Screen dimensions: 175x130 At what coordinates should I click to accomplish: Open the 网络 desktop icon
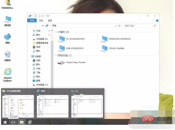[x=8, y=39]
